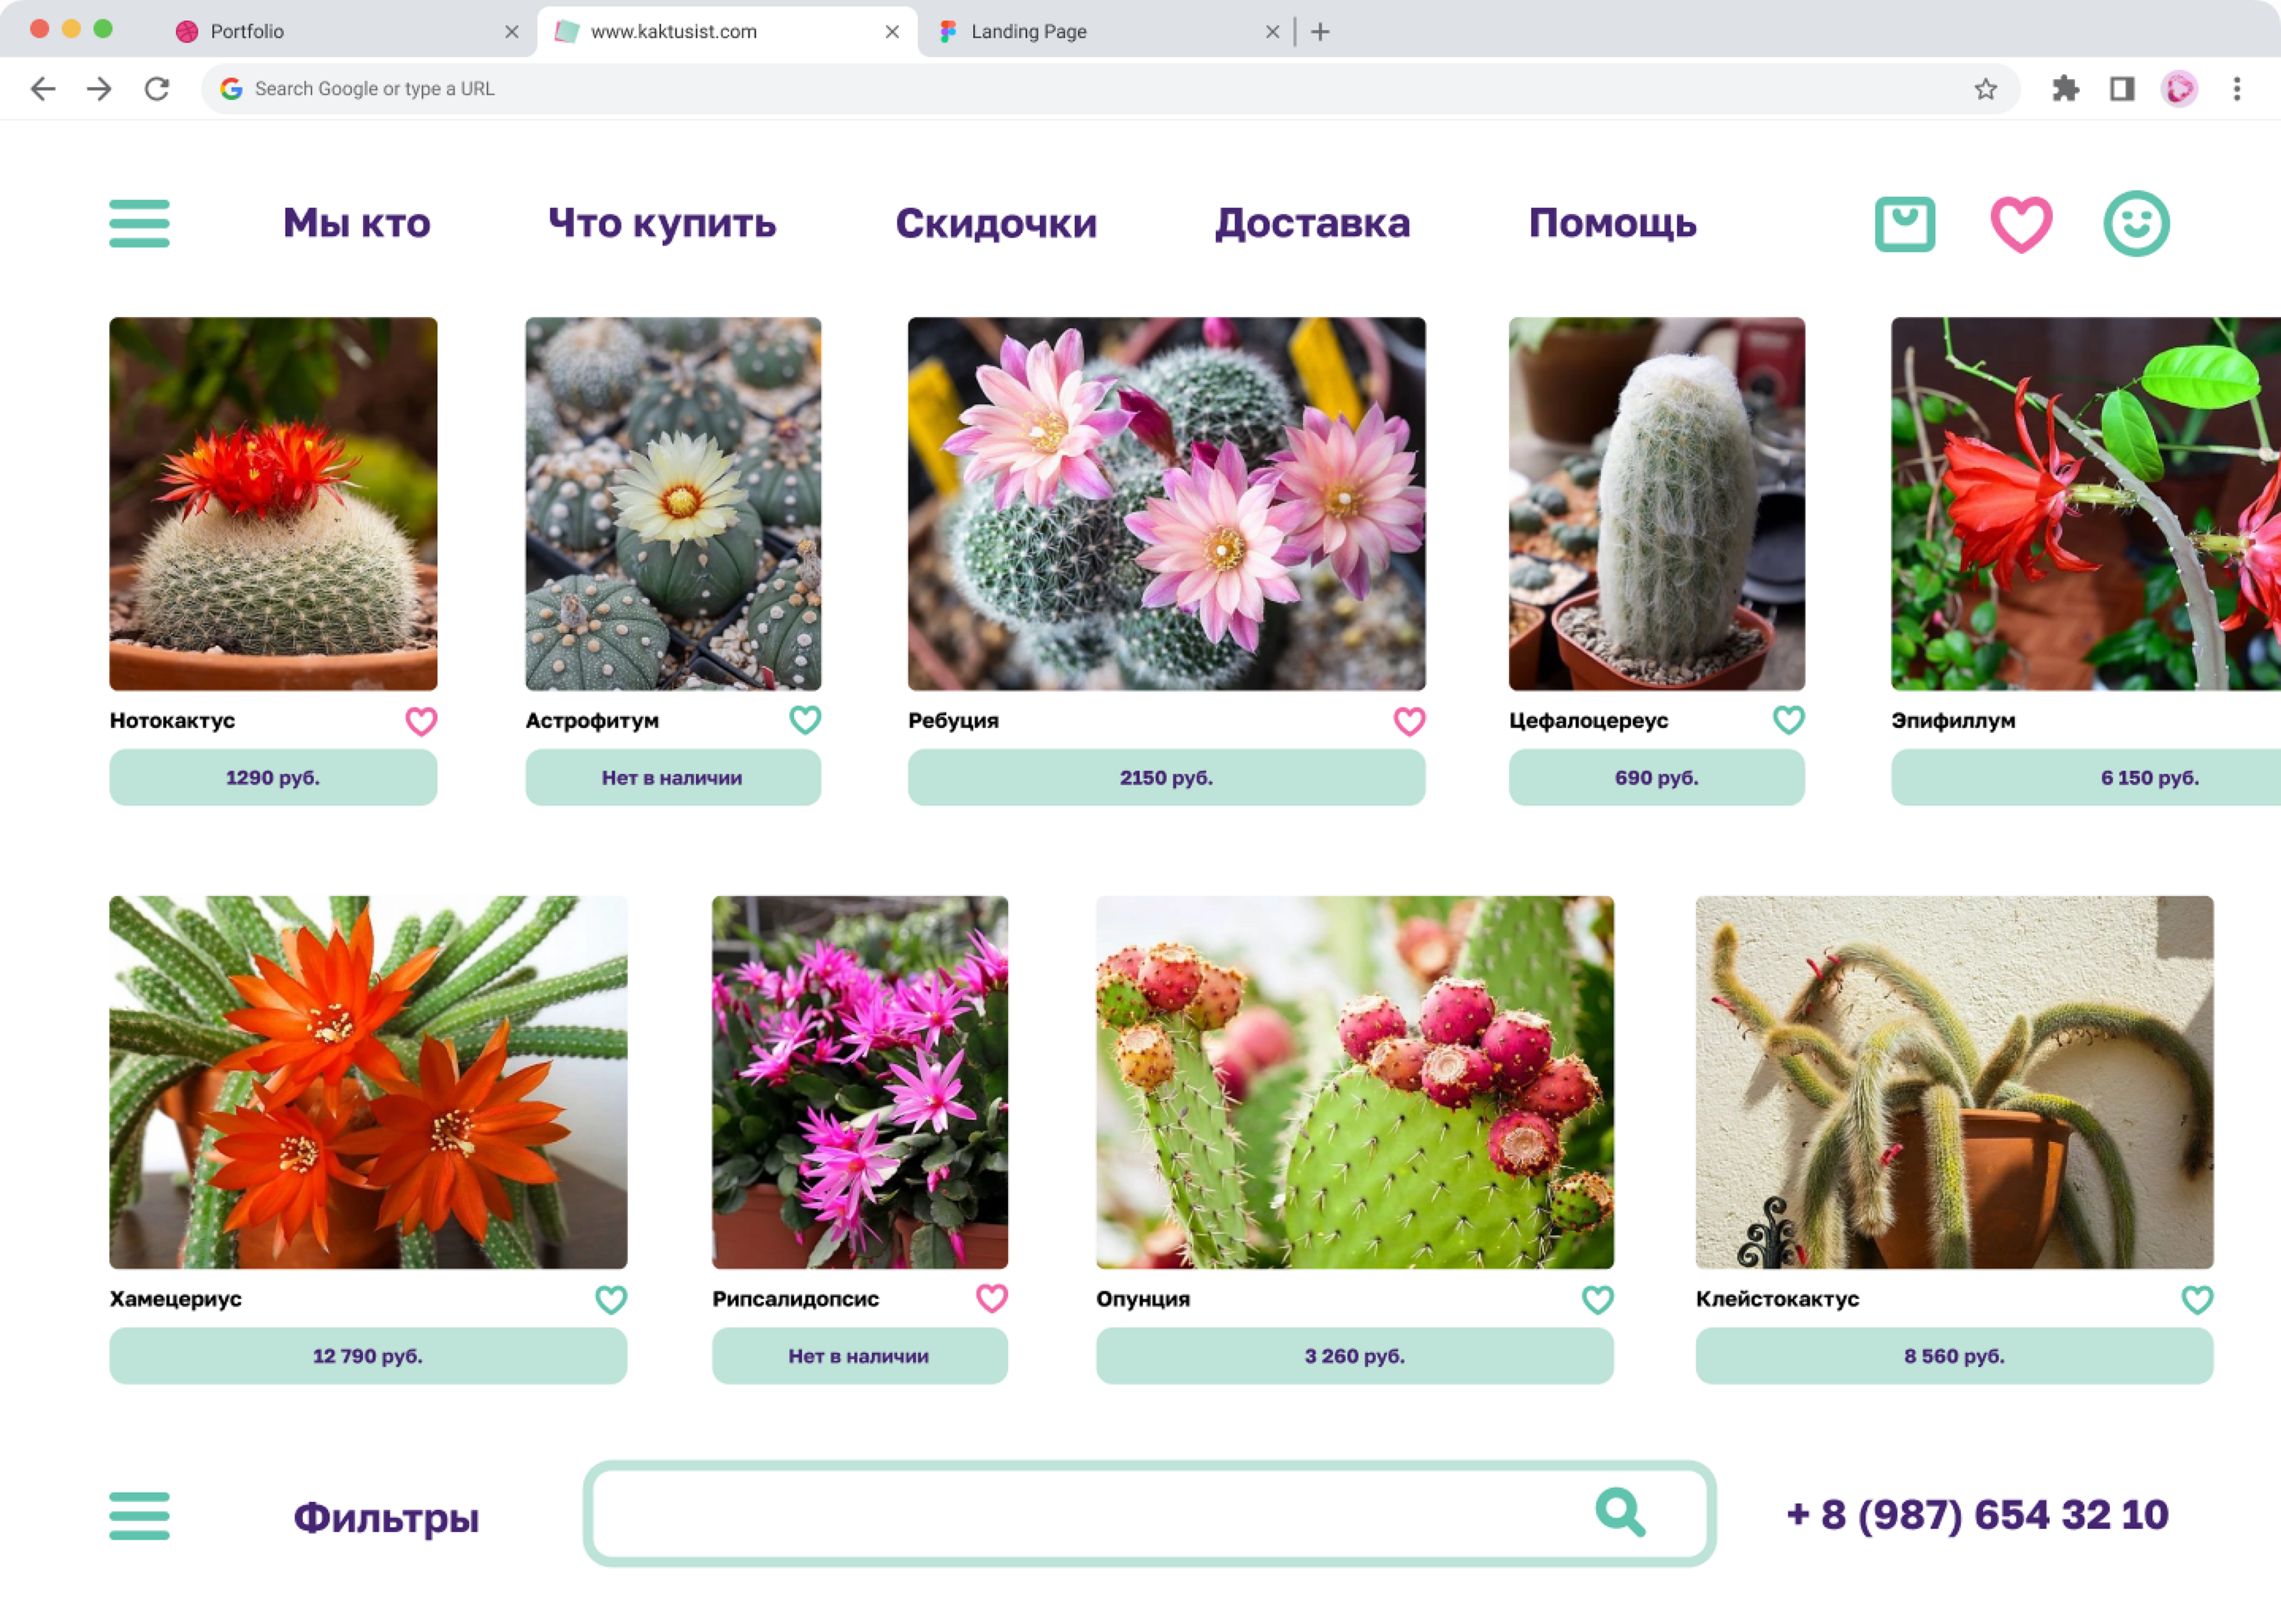The height and width of the screenshot is (1624, 2281).
Task: Click the Опунция cactus photo
Action: tap(1354, 1082)
